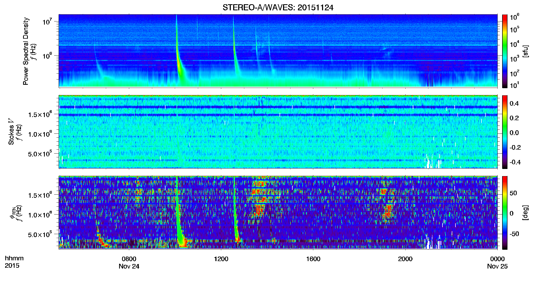Click the plot title STEREO-A/WAVES: 20151124

(x=278, y=8)
